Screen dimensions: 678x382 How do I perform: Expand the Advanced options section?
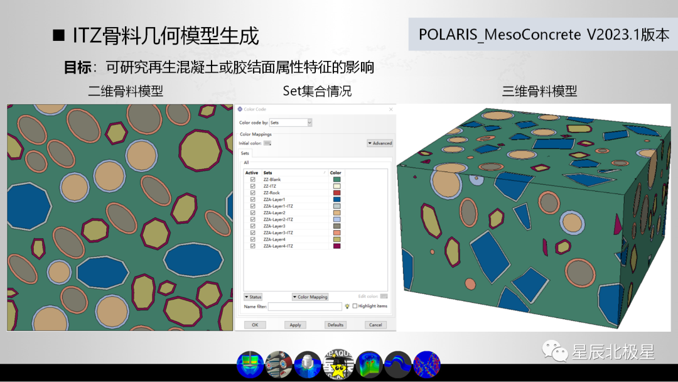tap(380, 143)
